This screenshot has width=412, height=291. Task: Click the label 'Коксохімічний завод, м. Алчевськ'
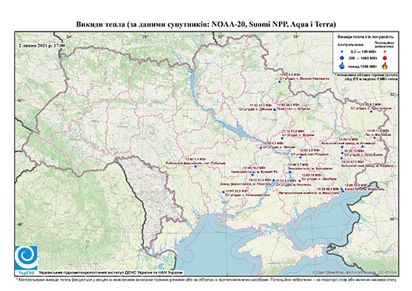coord(348,143)
